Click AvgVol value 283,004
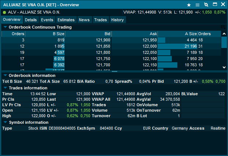The height and width of the screenshot is (156, 228). click(173, 94)
